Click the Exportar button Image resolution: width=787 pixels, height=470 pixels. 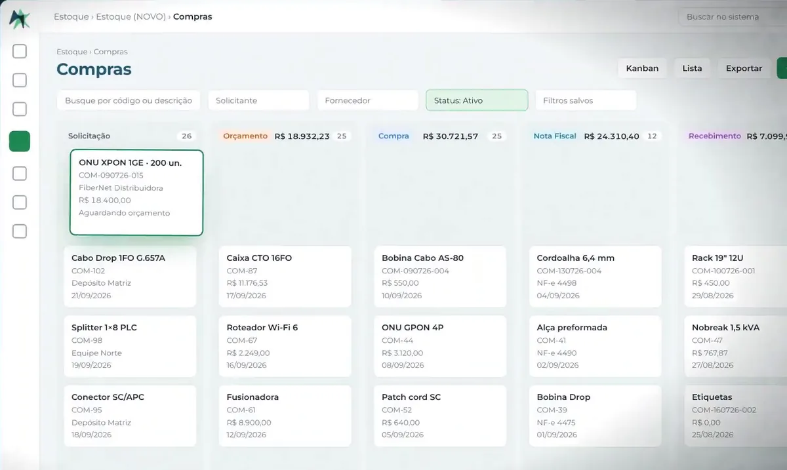[x=744, y=68]
